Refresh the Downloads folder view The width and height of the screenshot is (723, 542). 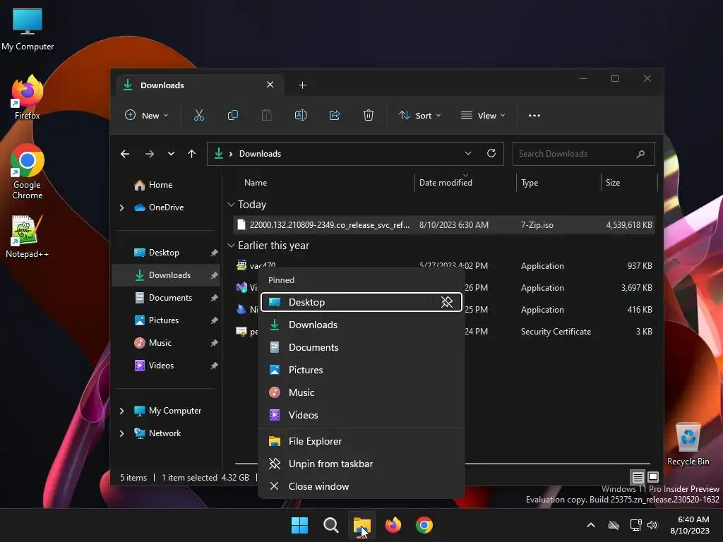pyautogui.click(x=491, y=153)
